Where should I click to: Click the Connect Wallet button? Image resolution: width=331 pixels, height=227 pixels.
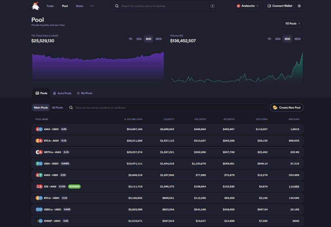click(280, 6)
